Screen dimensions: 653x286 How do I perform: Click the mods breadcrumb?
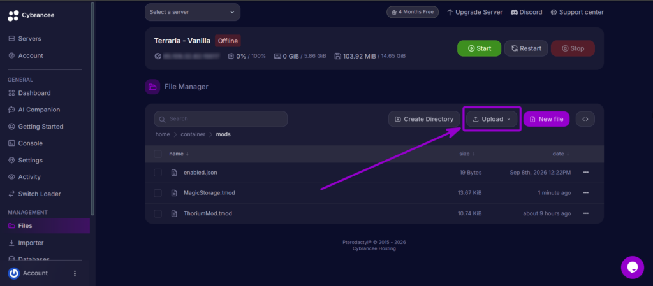point(223,134)
